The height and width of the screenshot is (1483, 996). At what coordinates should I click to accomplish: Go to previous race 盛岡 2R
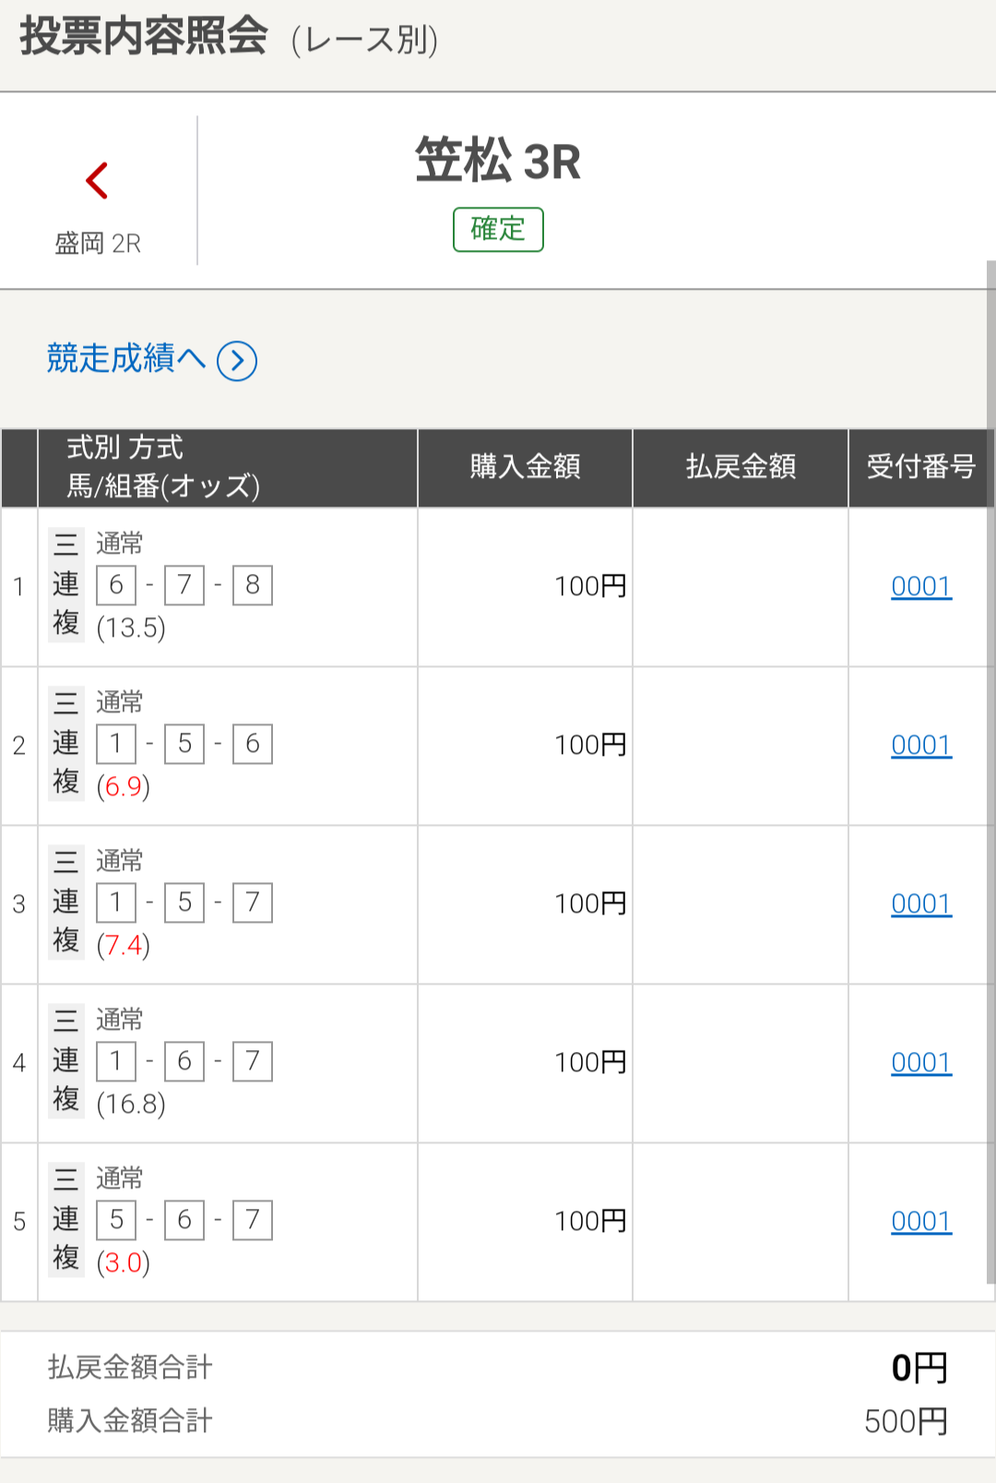click(98, 244)
